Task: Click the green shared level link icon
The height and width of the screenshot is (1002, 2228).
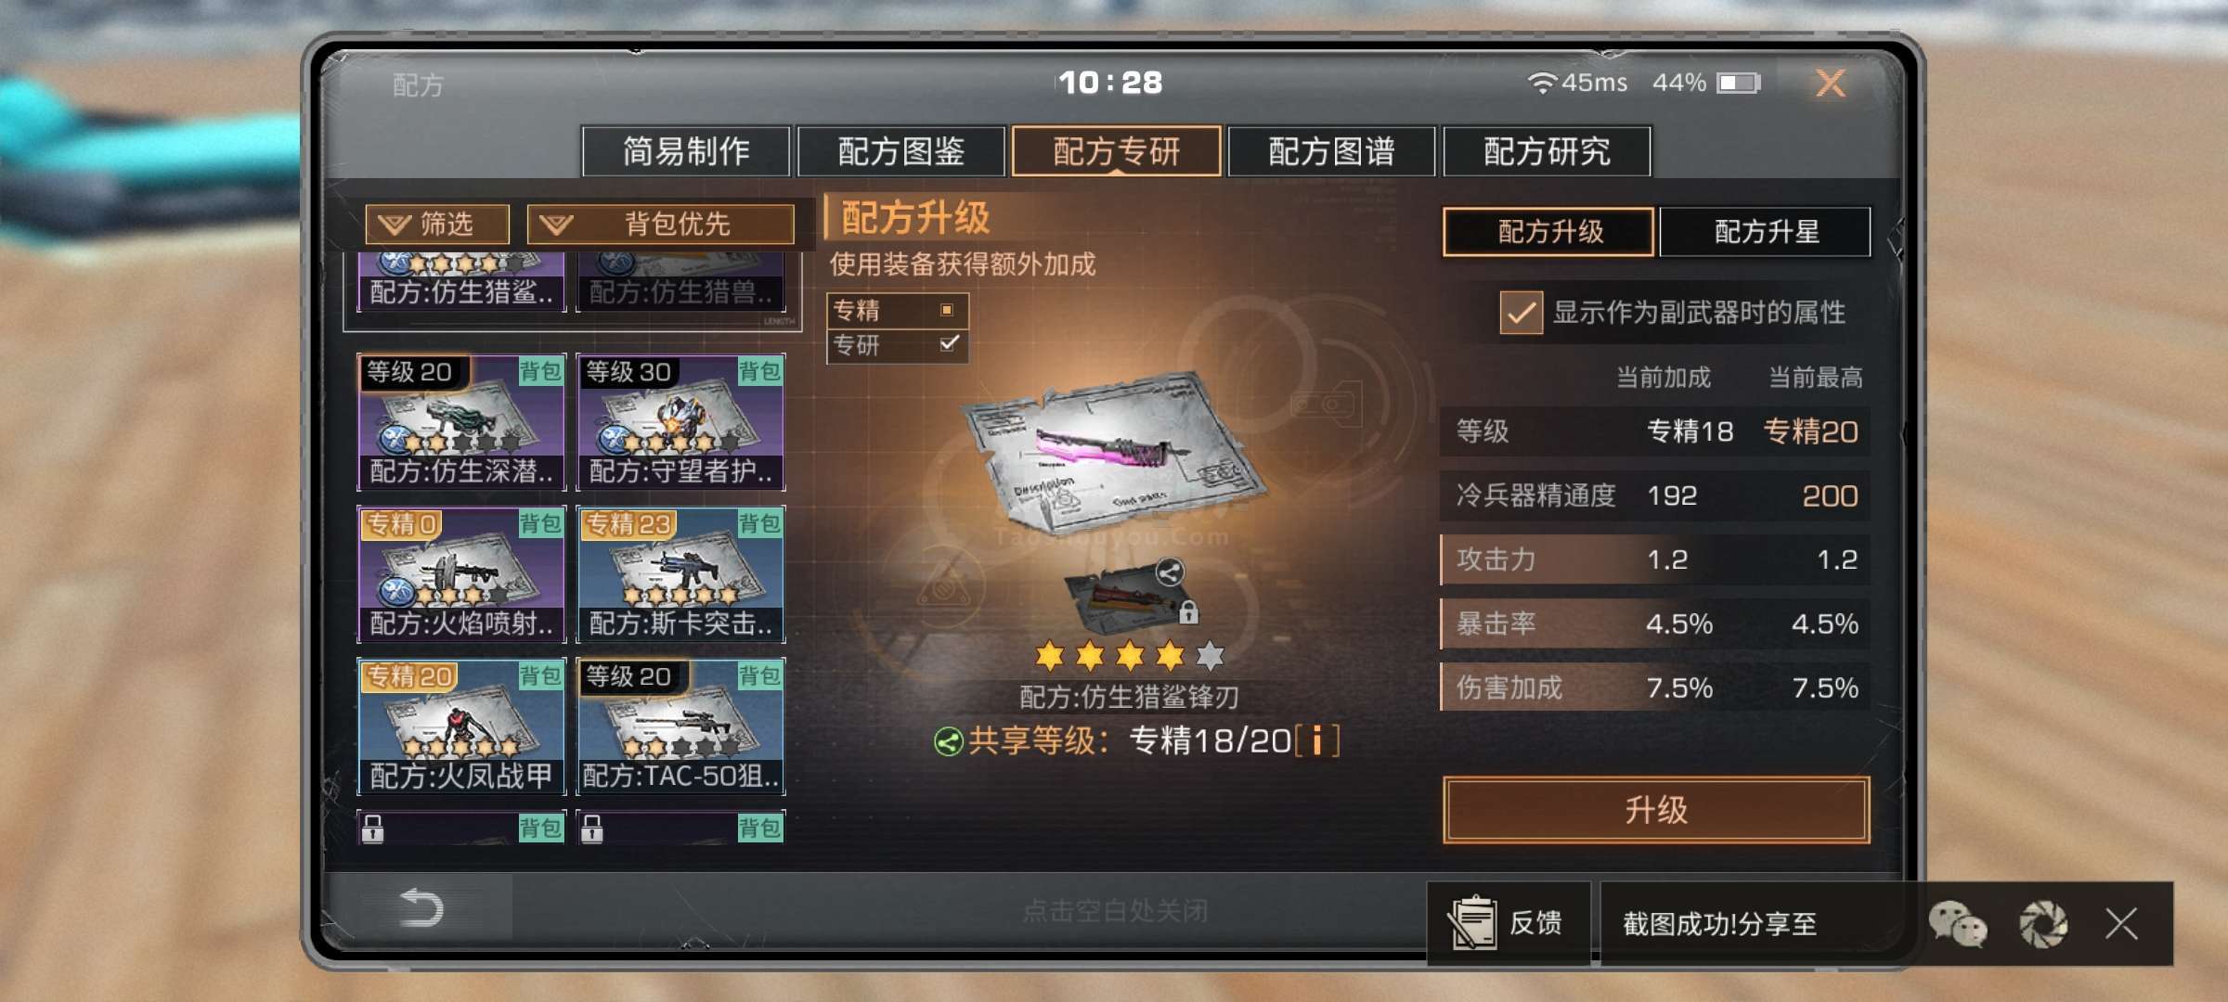Action: pyautogui.click(x=949, y=742)
